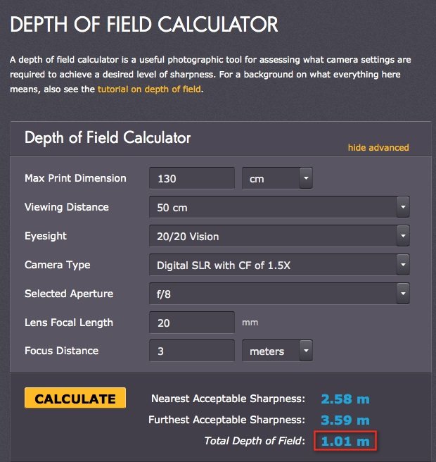Open the Selected Aperture f/8 dropdown
Viewport: 436px width, 462px height.
click(279, 294)
